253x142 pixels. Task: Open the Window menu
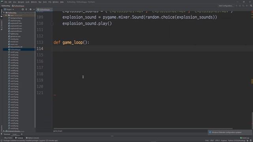click(56, 2)
